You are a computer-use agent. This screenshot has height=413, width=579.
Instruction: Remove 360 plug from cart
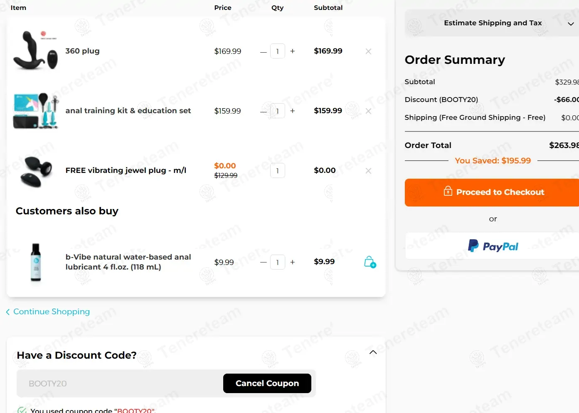368,51
